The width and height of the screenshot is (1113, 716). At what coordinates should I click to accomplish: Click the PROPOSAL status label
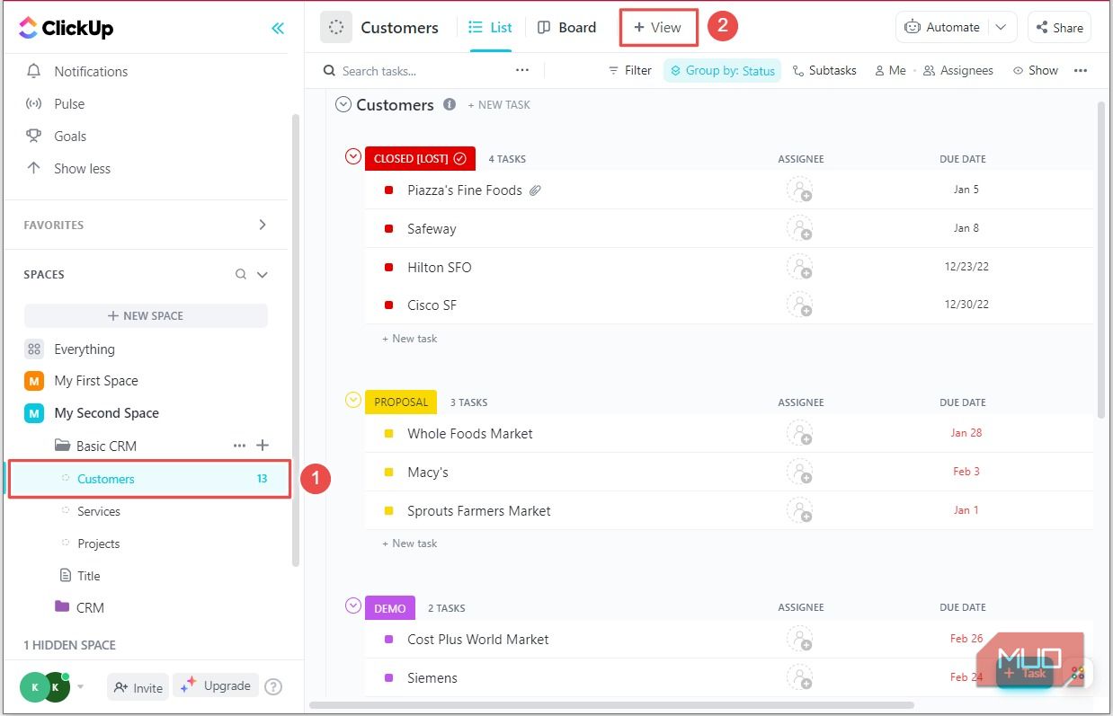[401, 402]
